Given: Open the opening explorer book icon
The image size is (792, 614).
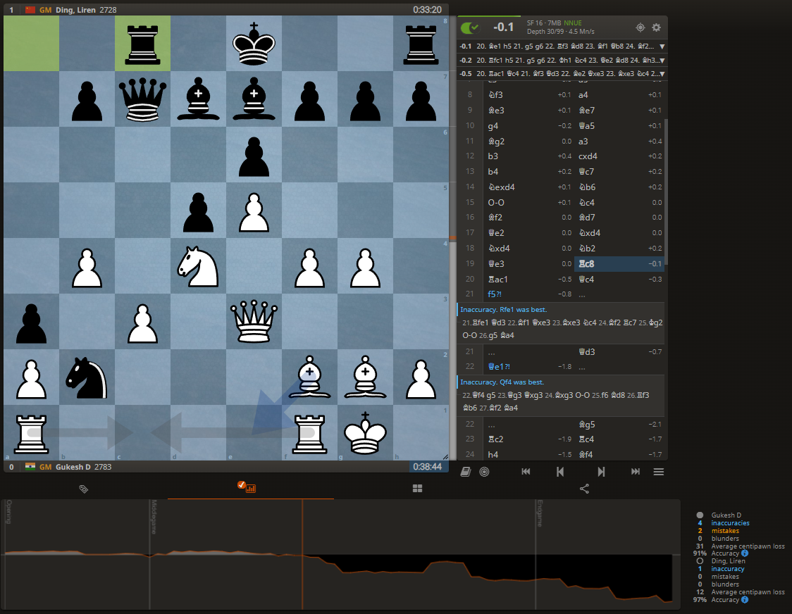Looking at the screenshot, I should [466, 472].
